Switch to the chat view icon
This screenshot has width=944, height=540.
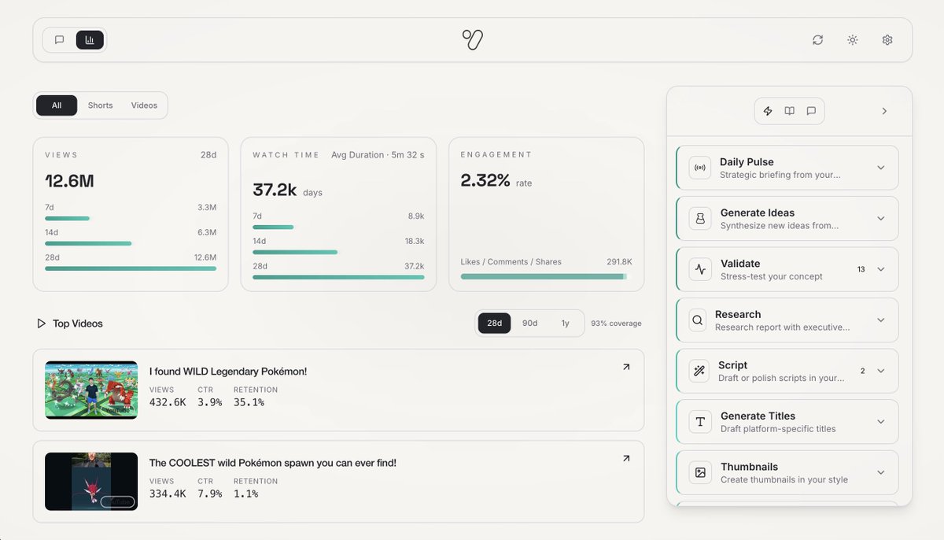coord(59,40)
